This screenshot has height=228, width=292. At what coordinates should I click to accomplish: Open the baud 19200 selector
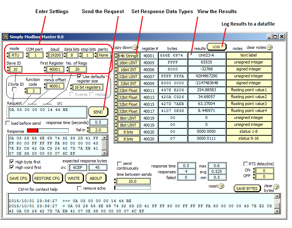55,55
